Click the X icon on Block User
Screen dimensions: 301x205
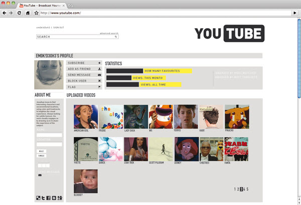tap(99, 81)
